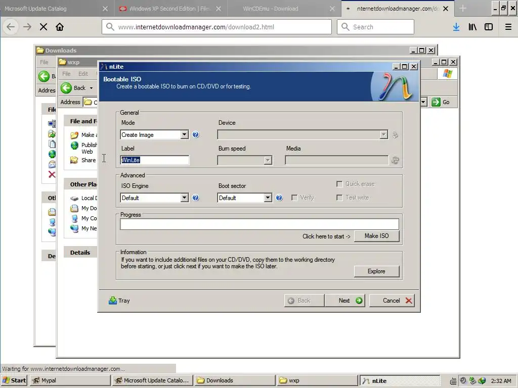Screen dimensions: 518x388
Task: Open Back history arrow in wxp window
Action: (x=91, y=88)
